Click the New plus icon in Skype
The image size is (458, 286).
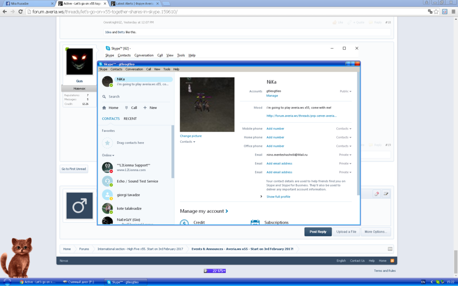pyautogui.click(x=145, y=108)
